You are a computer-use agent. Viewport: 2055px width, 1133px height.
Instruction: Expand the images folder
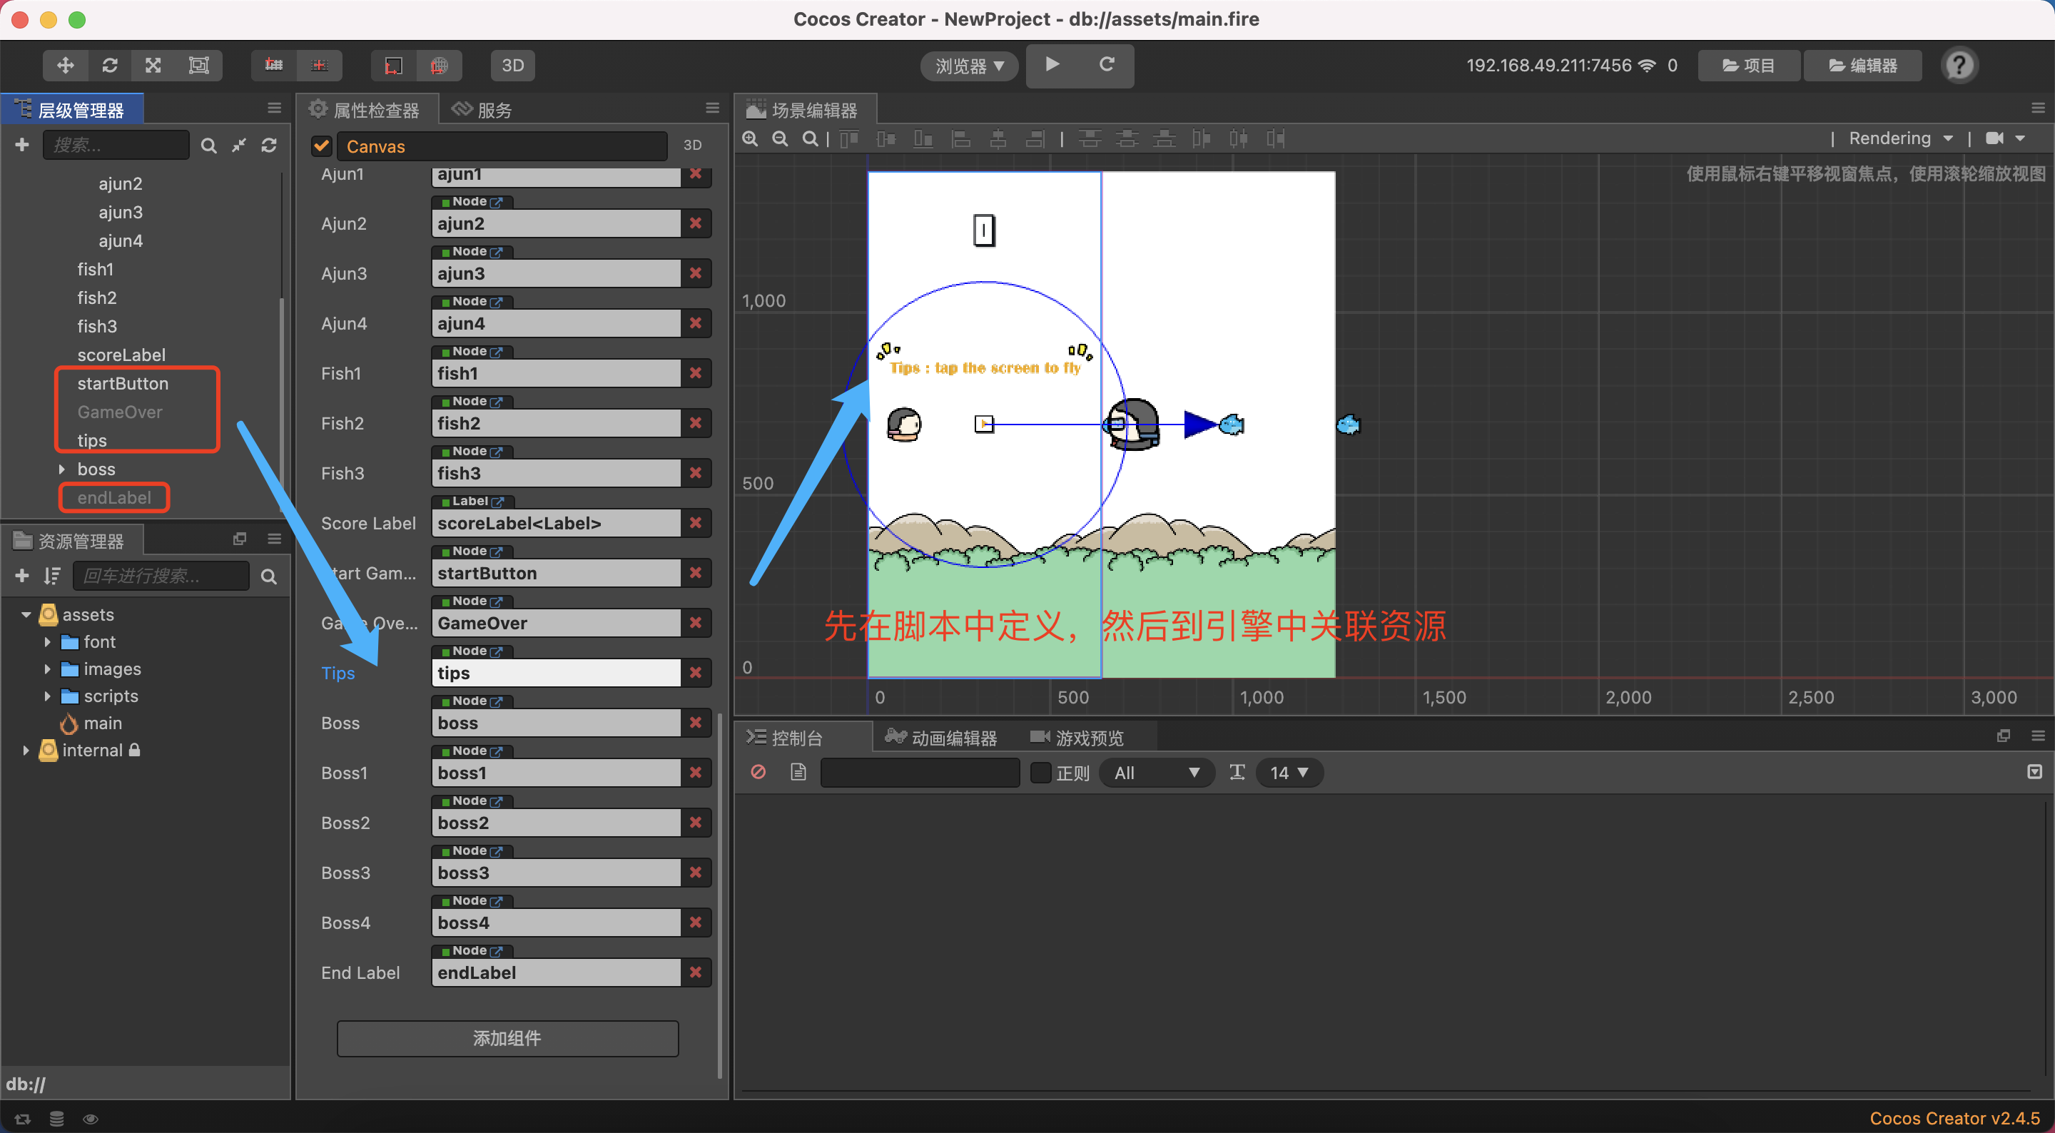(47, 669)
